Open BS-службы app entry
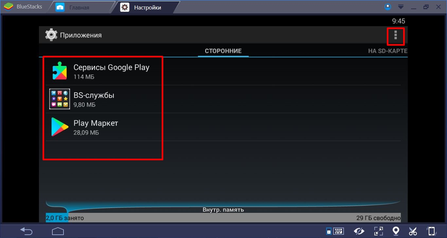447x238 pixels. point(94,99)
